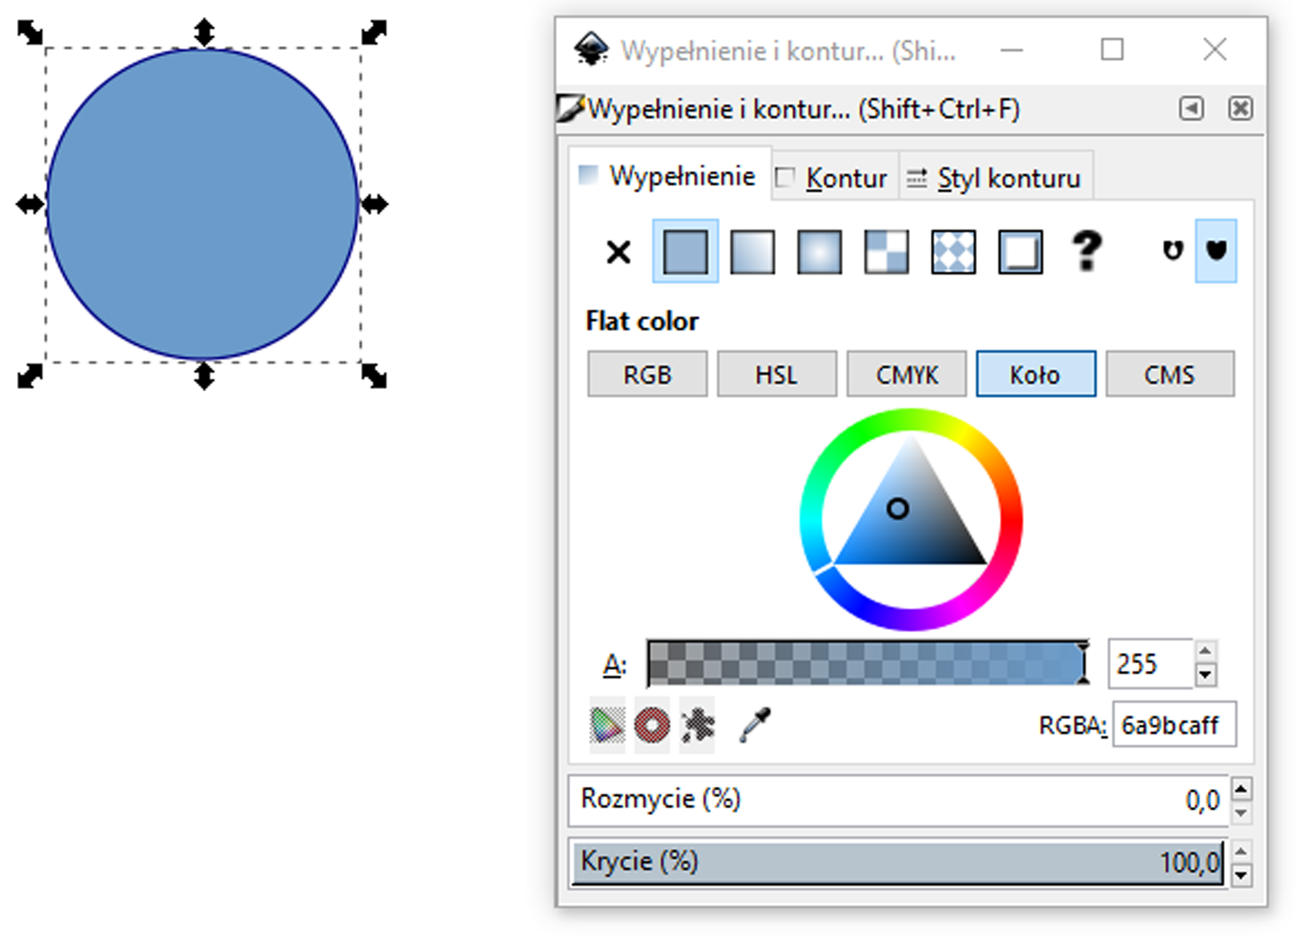This screenshot has width=1300, height=937.
Task: Choose the Flat color fill icon
Action: [x=685, y=252]
